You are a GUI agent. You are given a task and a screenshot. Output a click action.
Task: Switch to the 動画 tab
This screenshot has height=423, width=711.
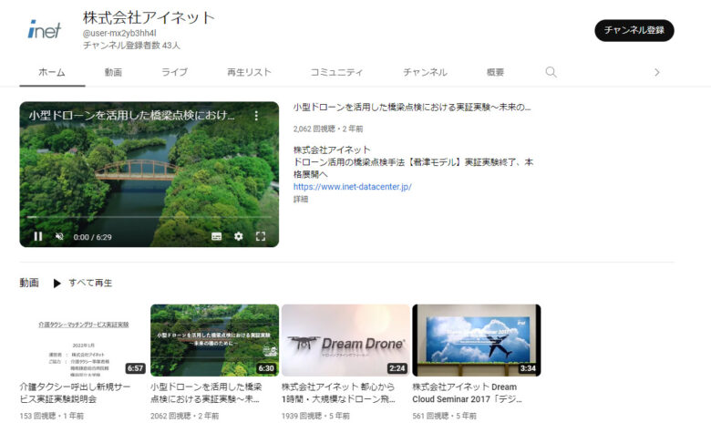click(113, 72)
